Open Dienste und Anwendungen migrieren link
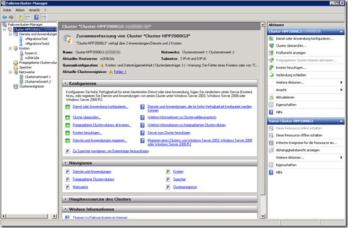Image resolution: width=348 pixels, height=228 pixels. [100, 140]
